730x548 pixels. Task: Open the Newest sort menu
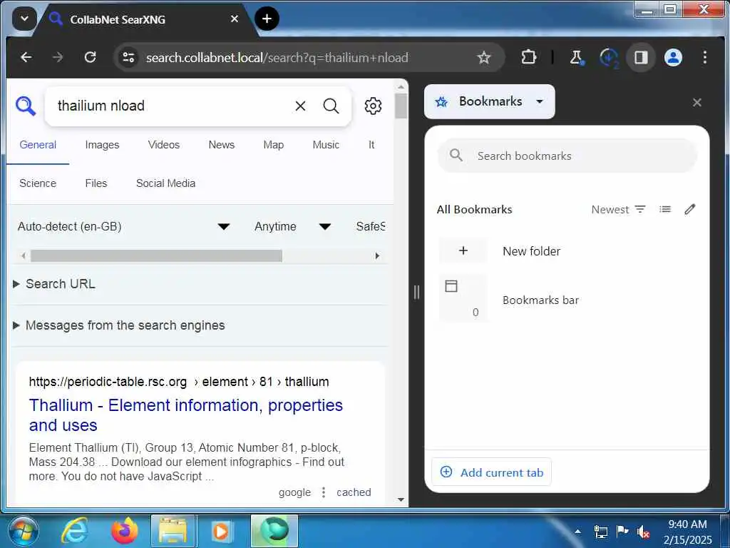(x=618, y=210)
